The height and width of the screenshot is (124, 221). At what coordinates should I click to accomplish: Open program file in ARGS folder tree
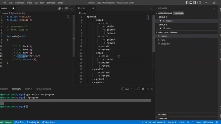coord(165,44)
